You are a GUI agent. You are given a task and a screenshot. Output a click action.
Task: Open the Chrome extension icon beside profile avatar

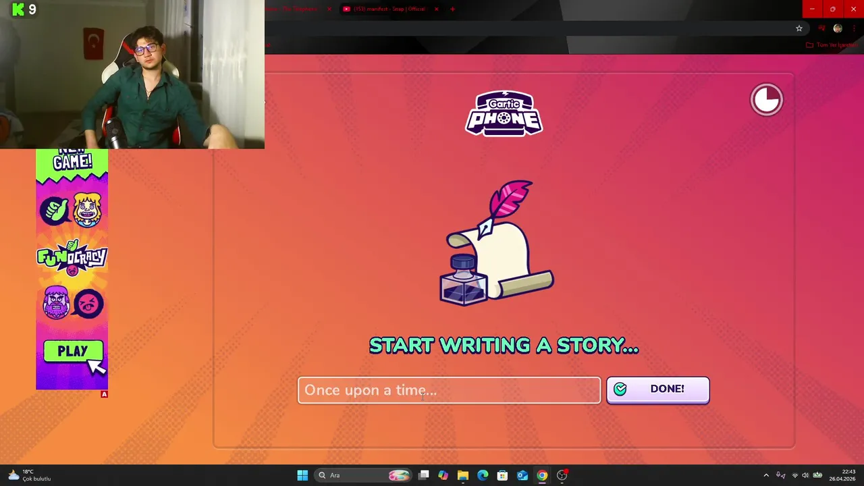click(x=821, y=28)
